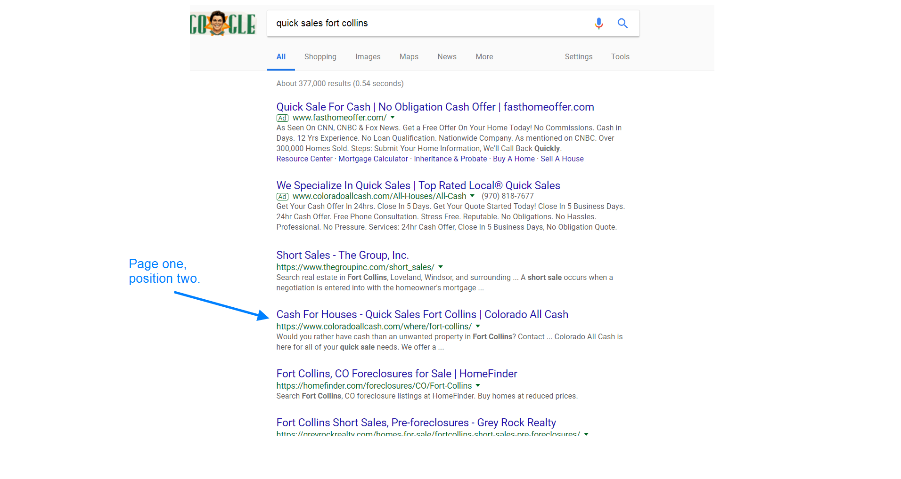Expand dropdown arrow beside www.fasthomeoffer.com
Viewport: 901px width, 479px height.
[393, 117]
